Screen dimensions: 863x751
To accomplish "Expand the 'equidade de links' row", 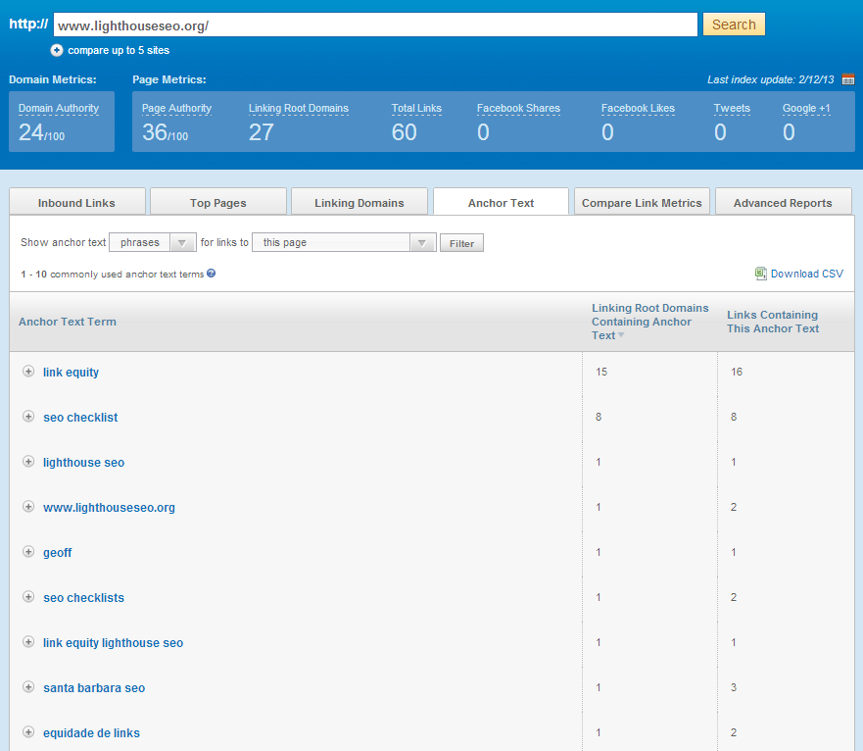I will pyautogui.click(x=28, y=732).
